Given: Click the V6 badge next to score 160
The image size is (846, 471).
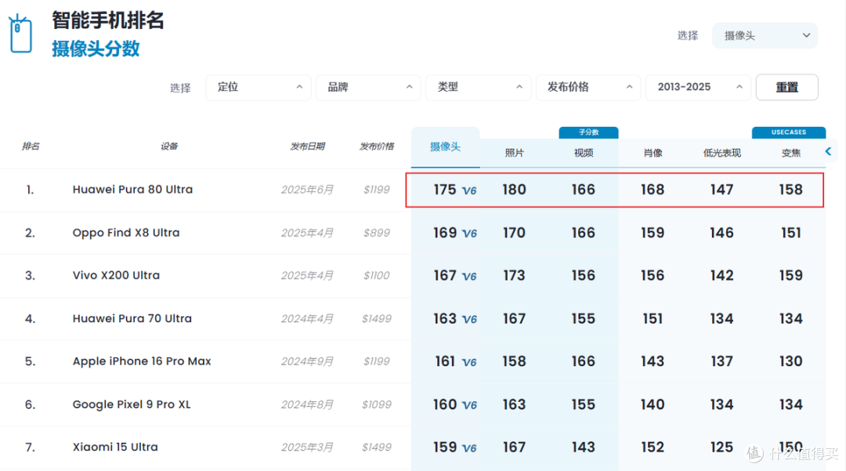Looking at the screenshot, I should (x=469, y=405).
